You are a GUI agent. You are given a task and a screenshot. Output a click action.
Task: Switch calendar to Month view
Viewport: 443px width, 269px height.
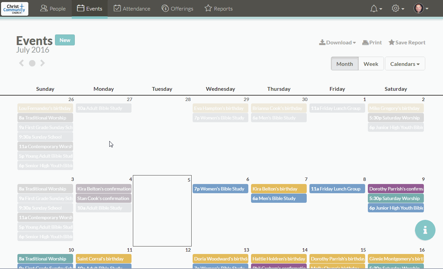[x=345, y=64]
